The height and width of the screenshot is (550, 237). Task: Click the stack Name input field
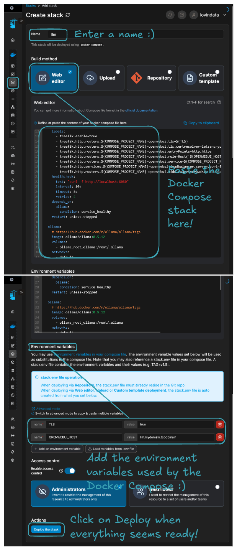tap(57, 35)
